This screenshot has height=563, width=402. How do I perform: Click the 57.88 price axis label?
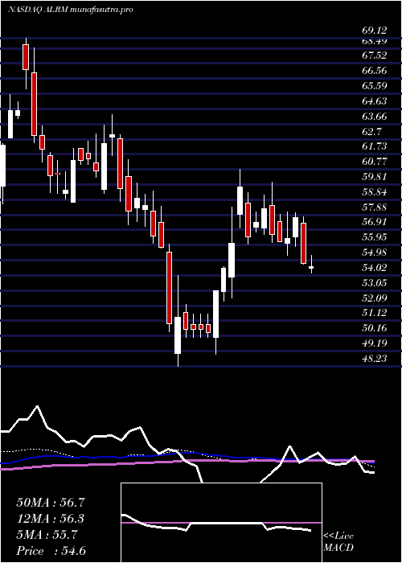click(375, 207)
